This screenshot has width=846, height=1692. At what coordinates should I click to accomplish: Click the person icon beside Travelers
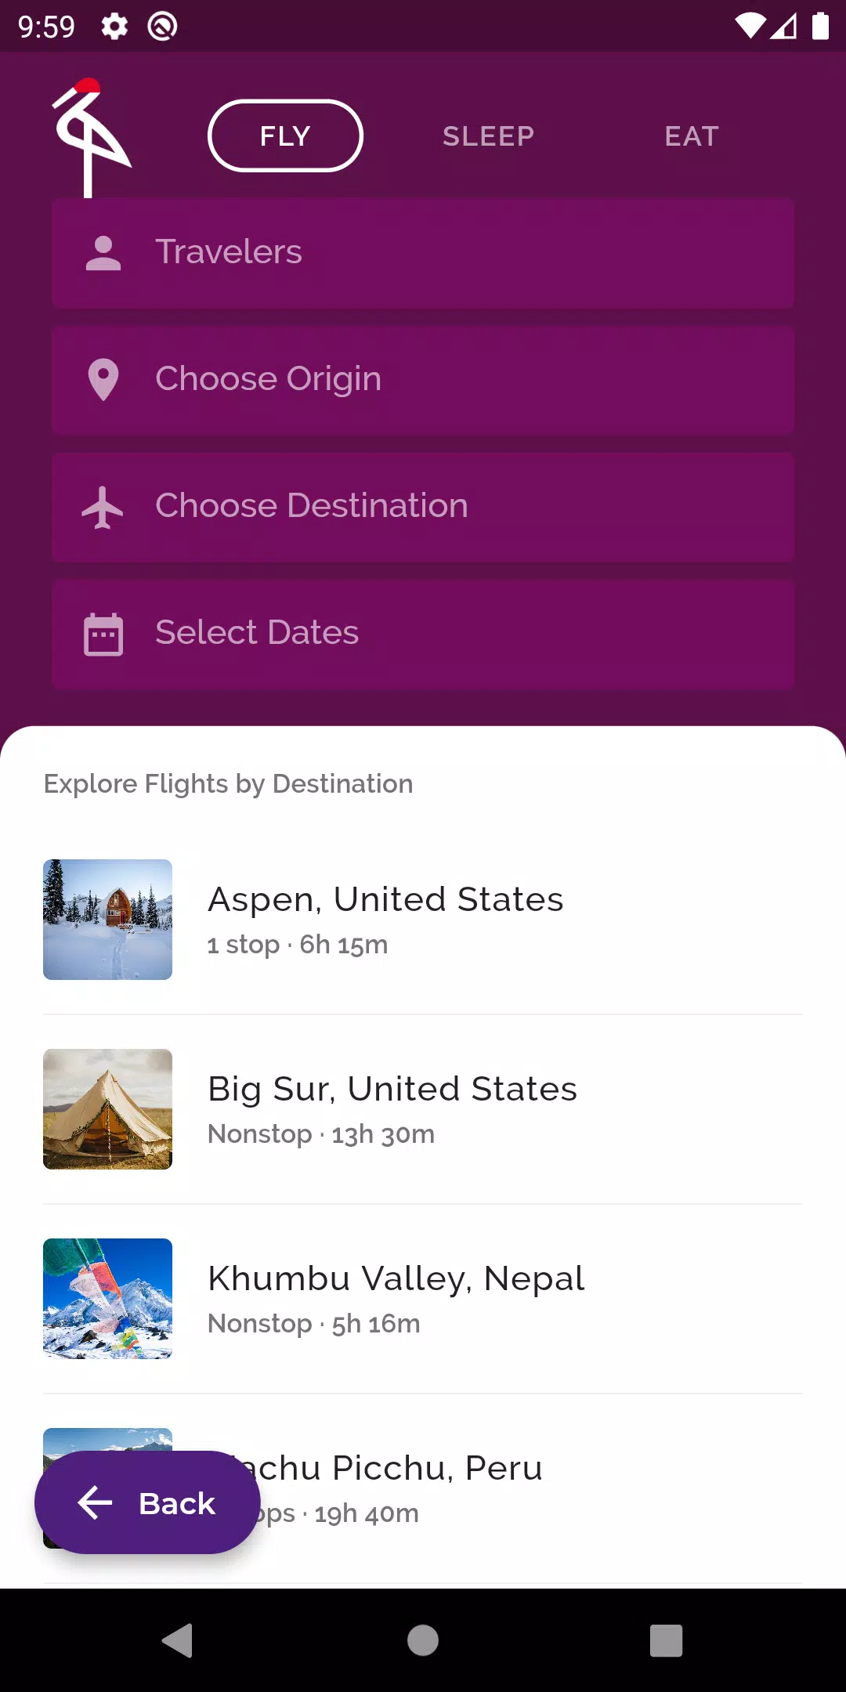point(103,253)
